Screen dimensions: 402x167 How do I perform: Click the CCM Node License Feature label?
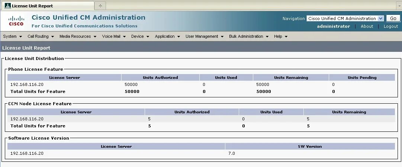(40, 104)
